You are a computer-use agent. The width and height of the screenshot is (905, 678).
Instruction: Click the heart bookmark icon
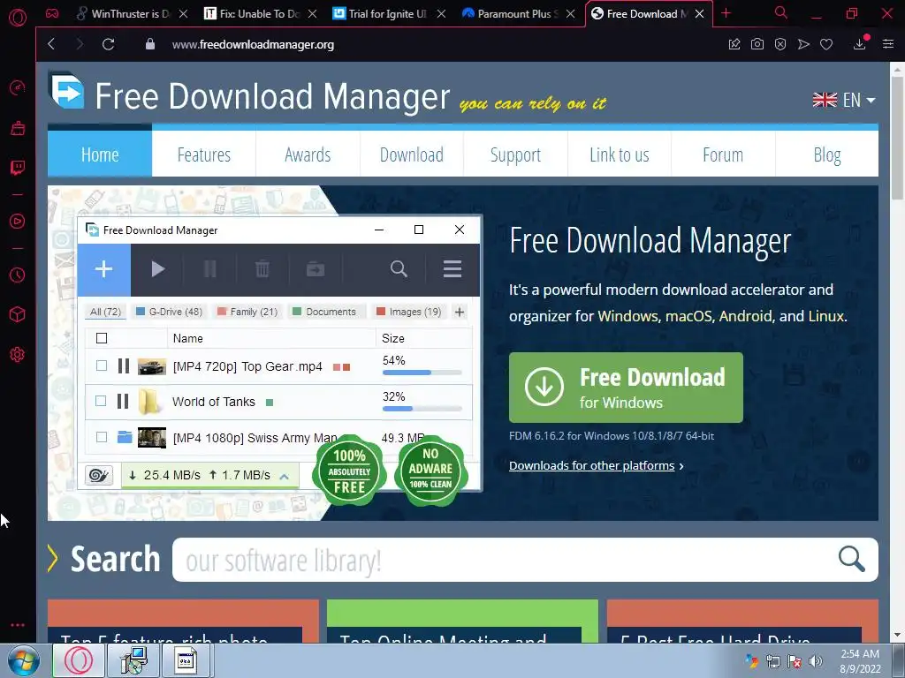pos(826,44)
